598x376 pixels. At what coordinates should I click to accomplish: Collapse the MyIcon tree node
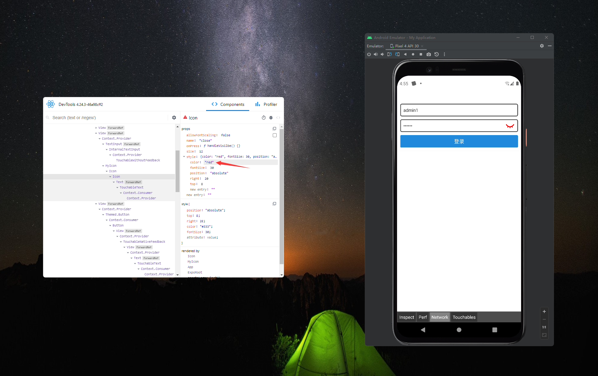click(x=103, y=166)
